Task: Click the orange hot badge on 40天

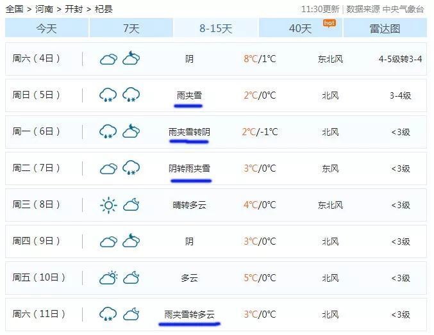Action: coord(330,23)
